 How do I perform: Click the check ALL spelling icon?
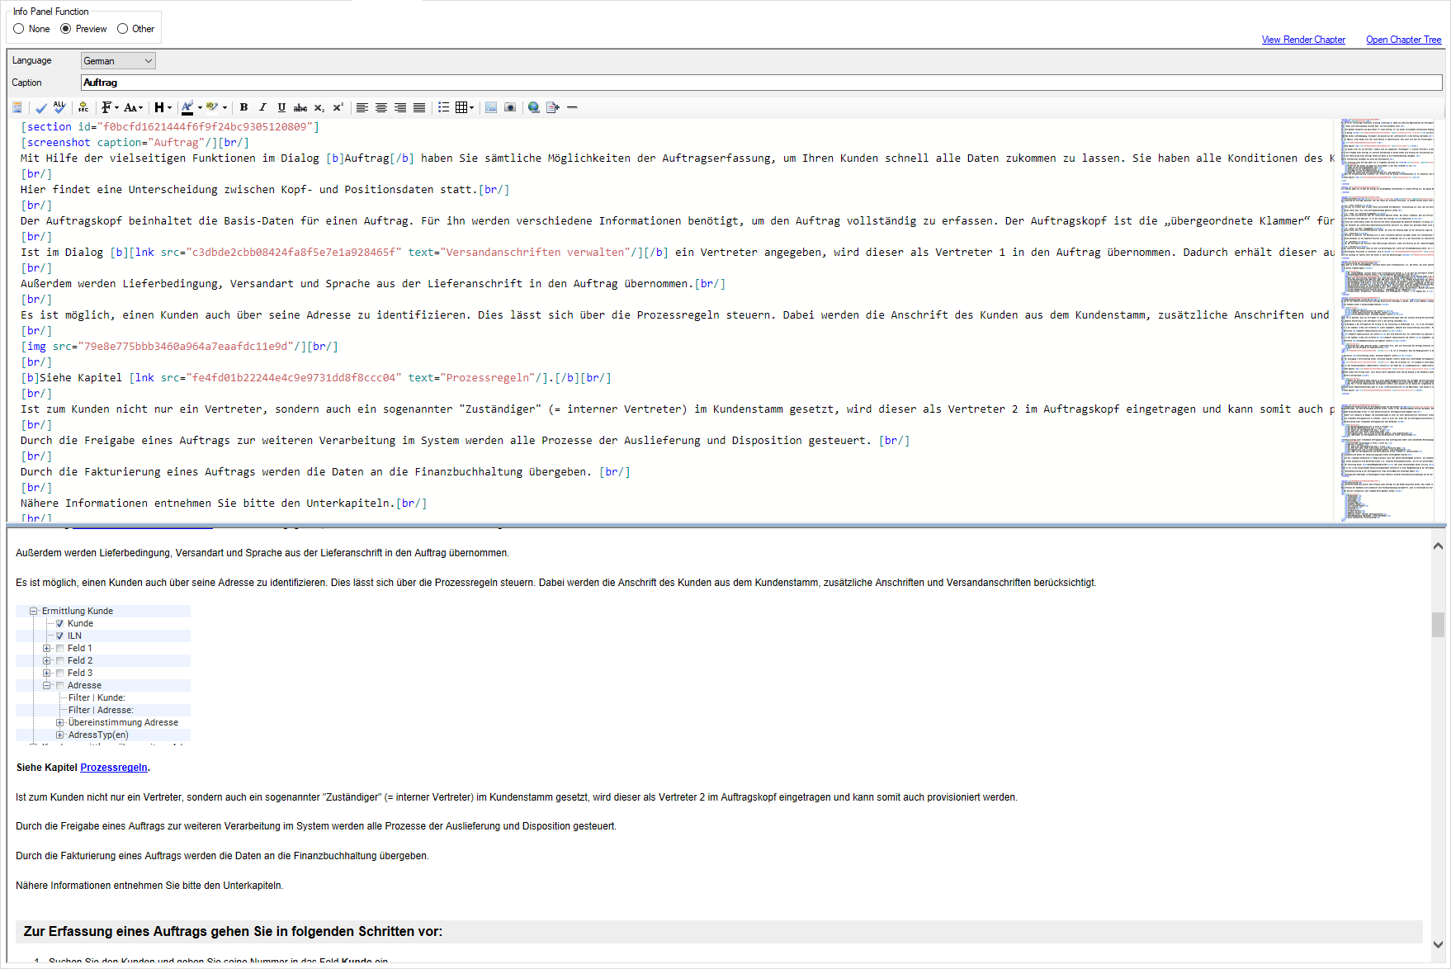pos(59,107)
